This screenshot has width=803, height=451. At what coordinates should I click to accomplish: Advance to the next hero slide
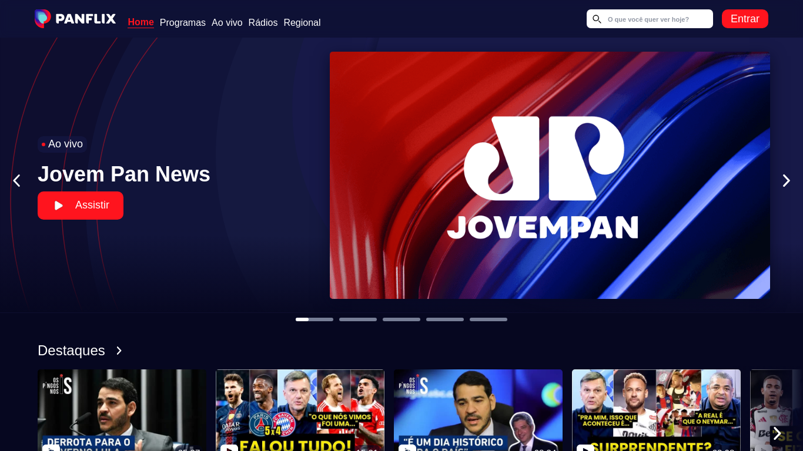coord(786,181)
